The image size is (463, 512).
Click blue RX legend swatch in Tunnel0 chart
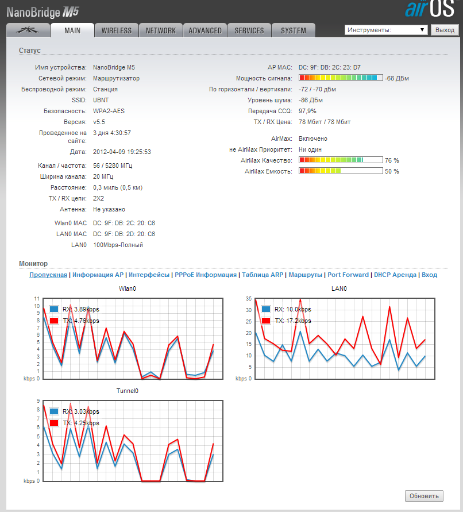[x=53, y=411]
